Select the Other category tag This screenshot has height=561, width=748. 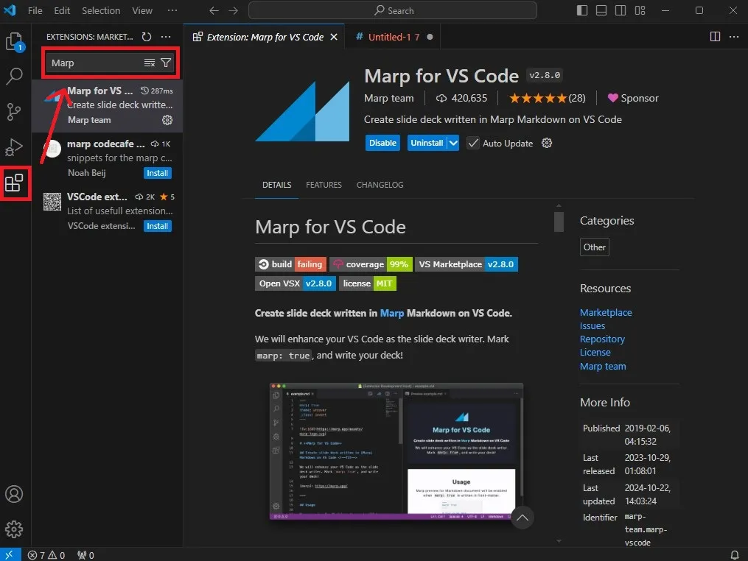point(595,247)
